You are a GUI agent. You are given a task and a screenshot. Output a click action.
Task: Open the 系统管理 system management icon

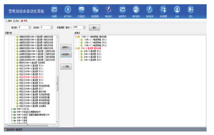point(163,9)
